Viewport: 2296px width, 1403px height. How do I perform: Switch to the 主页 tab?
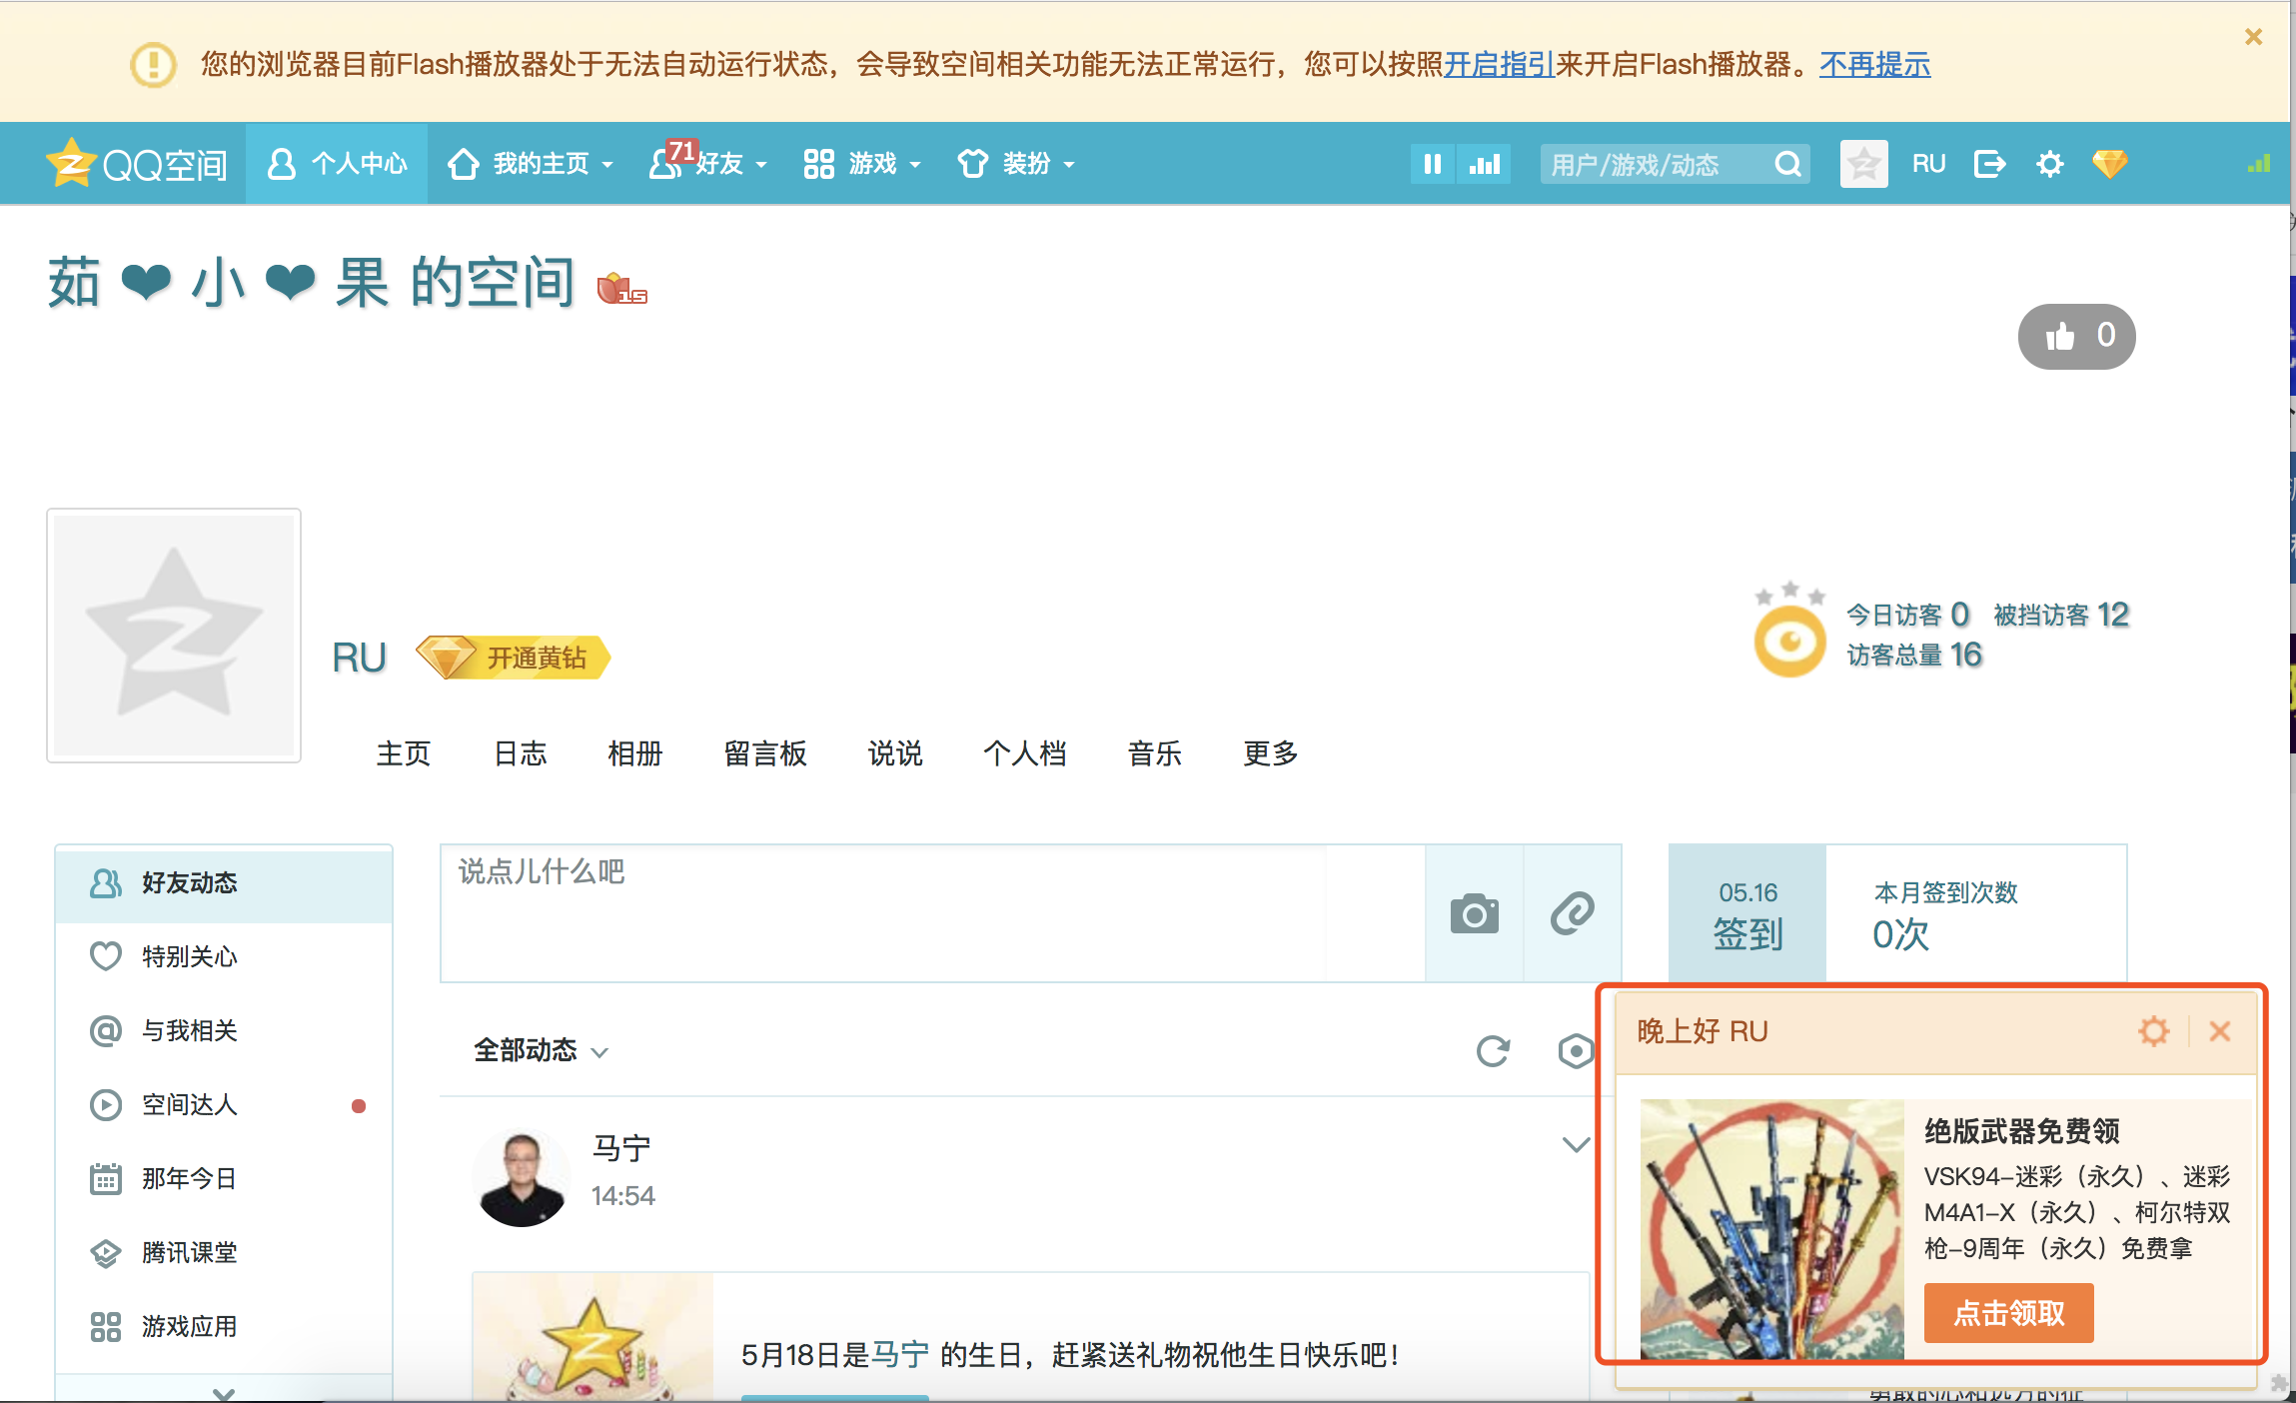(x=404, y=753)
